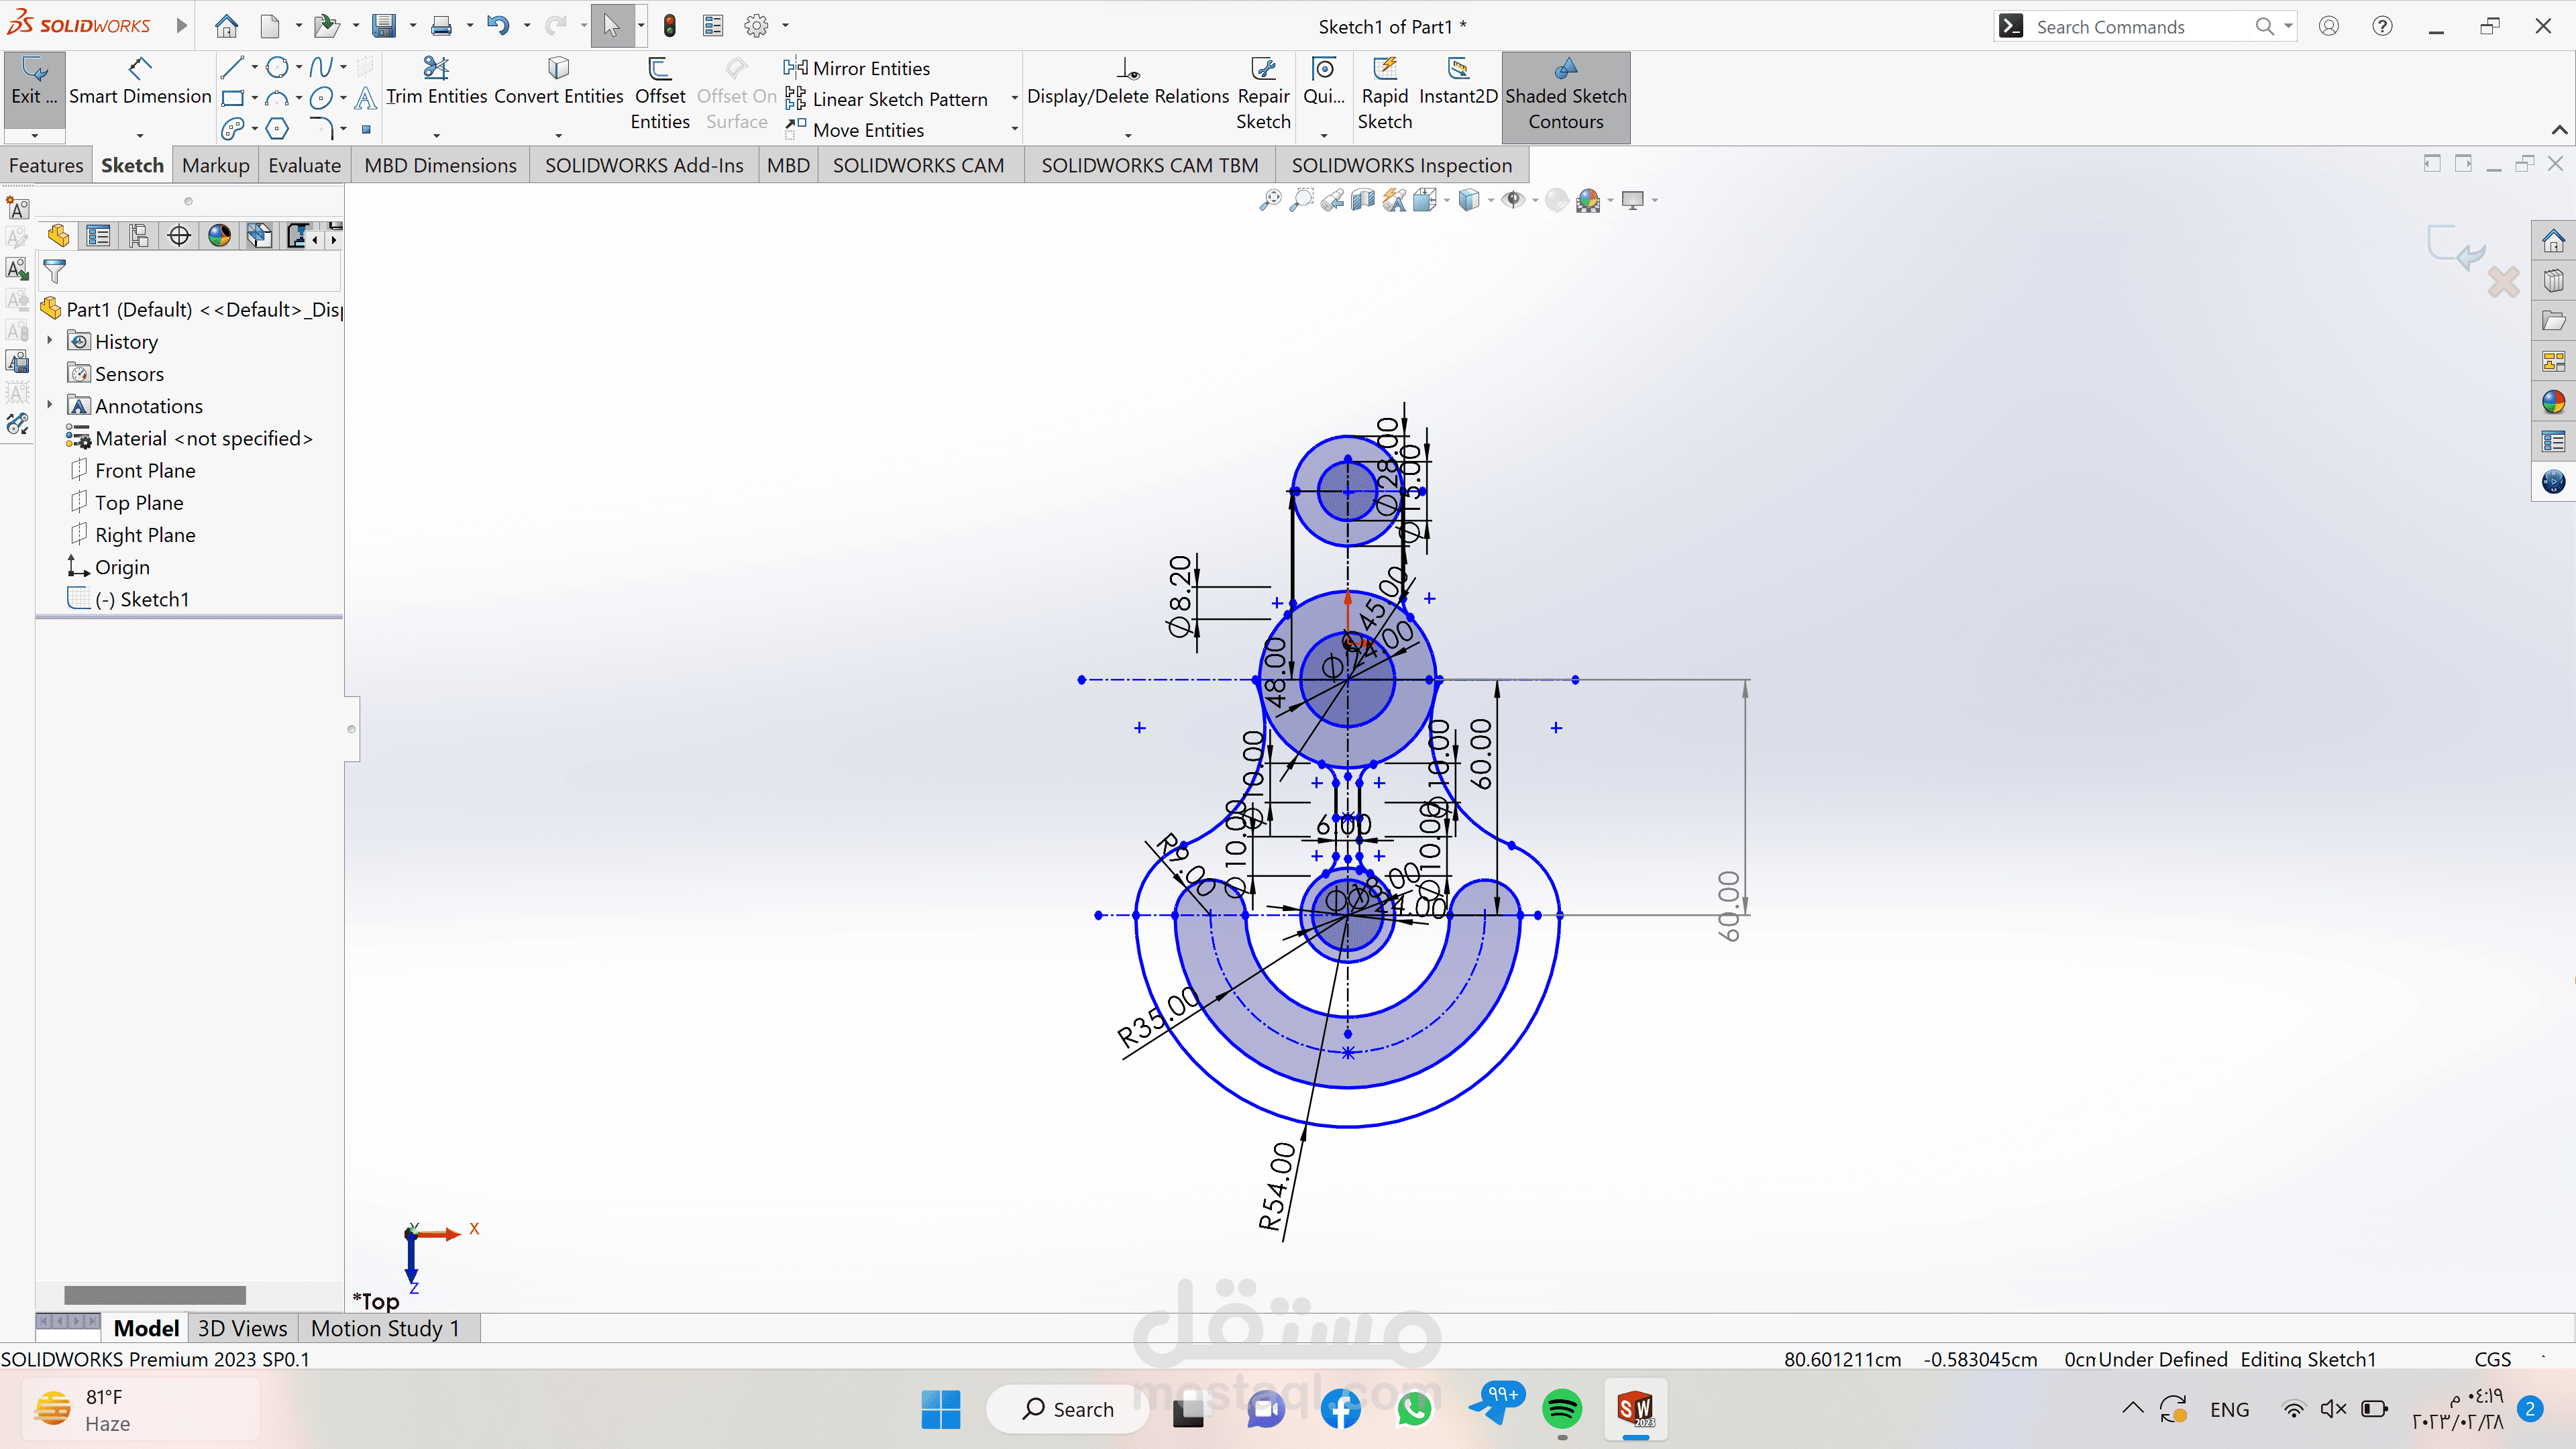2576x1449 pixels.
Task: Open WhatsApp from the taskbar
Action: click(1415, 1409)
